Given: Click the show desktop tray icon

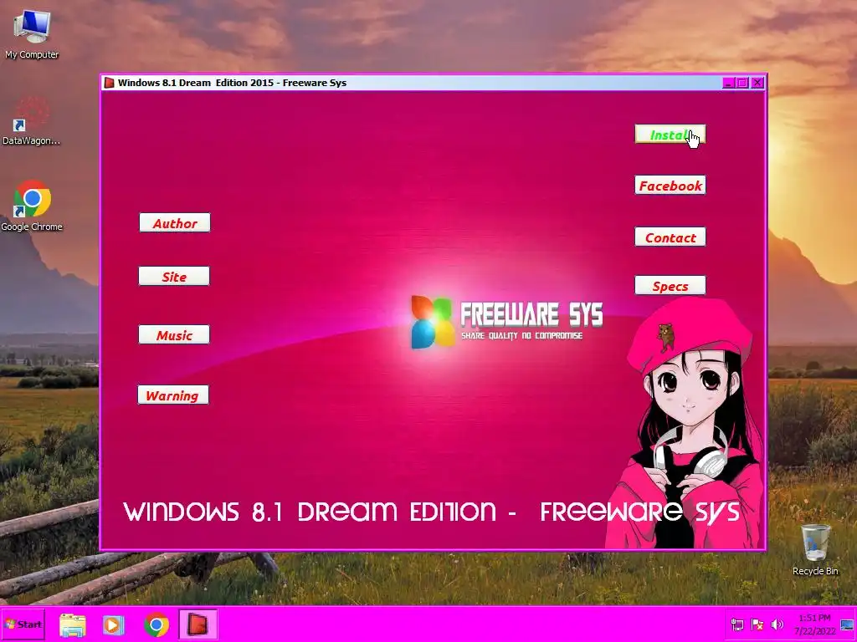Looking at the screenshot, I should (x=847, y=624).
